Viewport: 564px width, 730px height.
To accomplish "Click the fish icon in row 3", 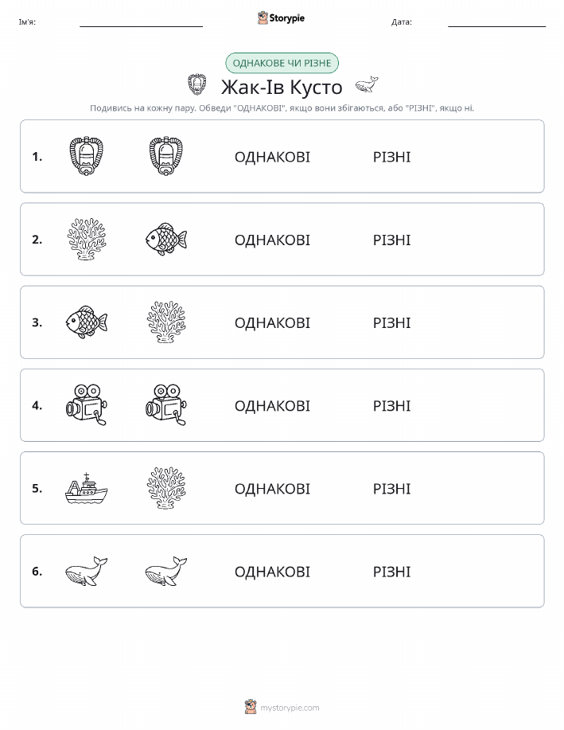I will [x=87, y=322].
